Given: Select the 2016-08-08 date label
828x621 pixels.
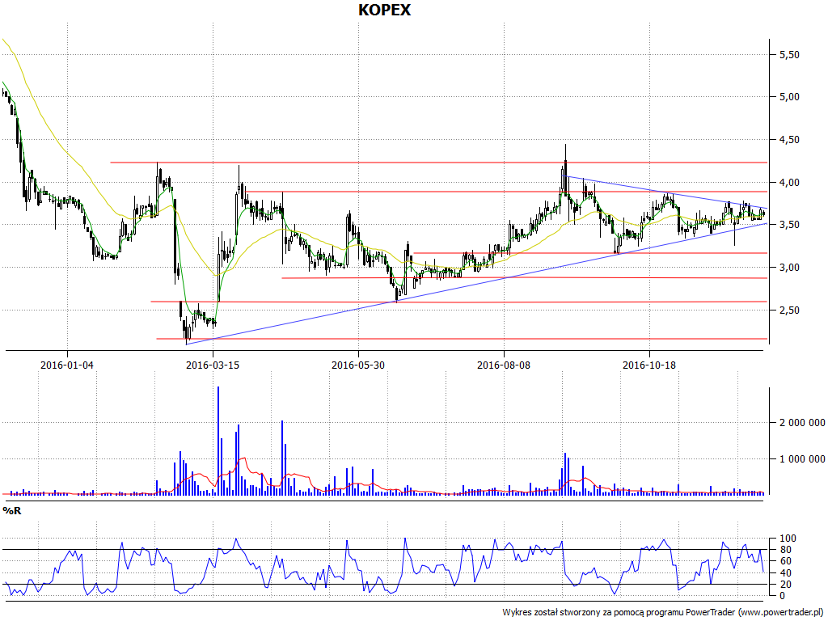Looking at the screenshot, I should pos(503,365).
